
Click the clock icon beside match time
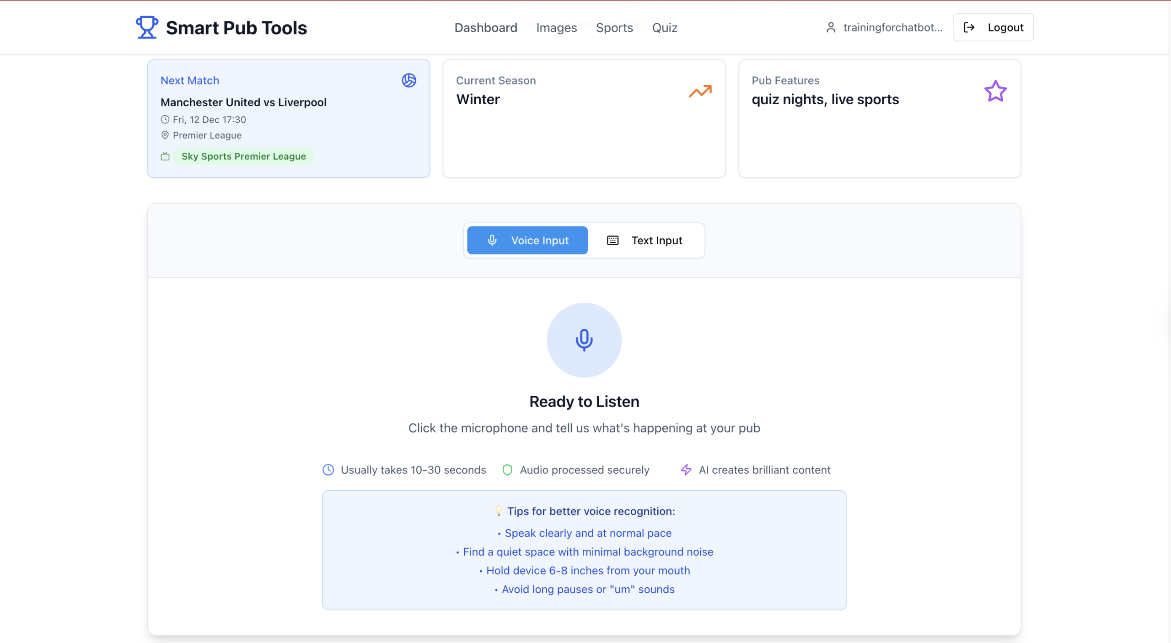pyautogui.click(x=165, y=119)
